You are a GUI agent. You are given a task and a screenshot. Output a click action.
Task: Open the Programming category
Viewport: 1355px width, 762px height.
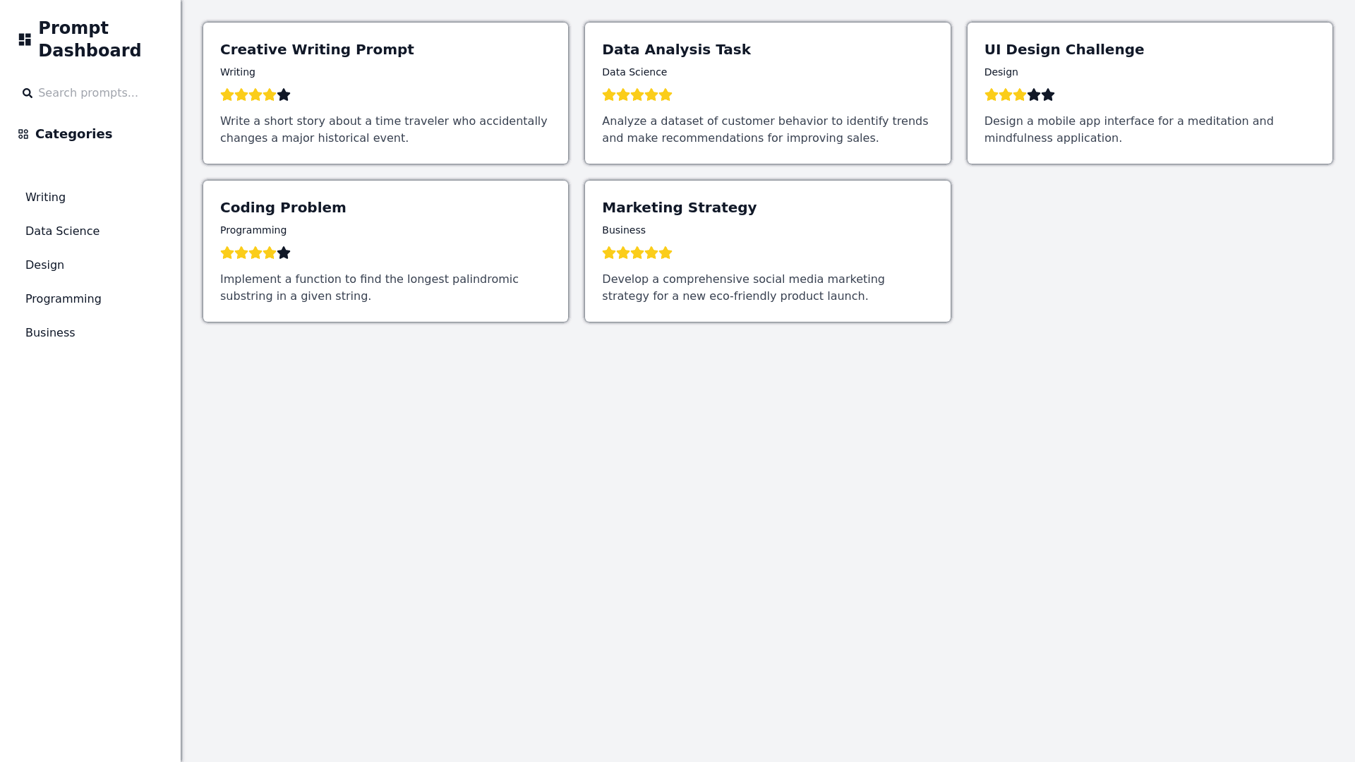(64, 299)
